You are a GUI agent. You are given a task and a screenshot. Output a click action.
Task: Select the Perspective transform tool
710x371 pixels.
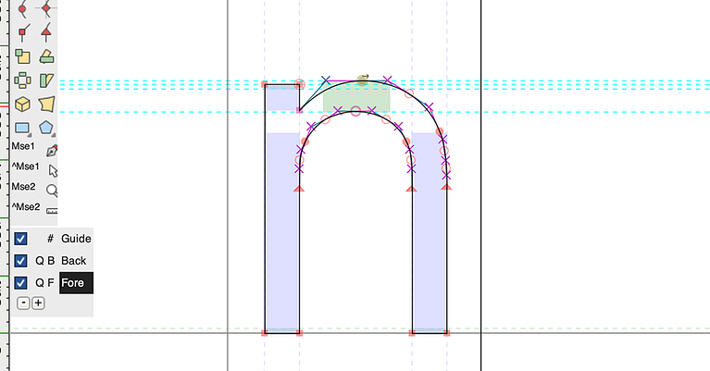46,104
